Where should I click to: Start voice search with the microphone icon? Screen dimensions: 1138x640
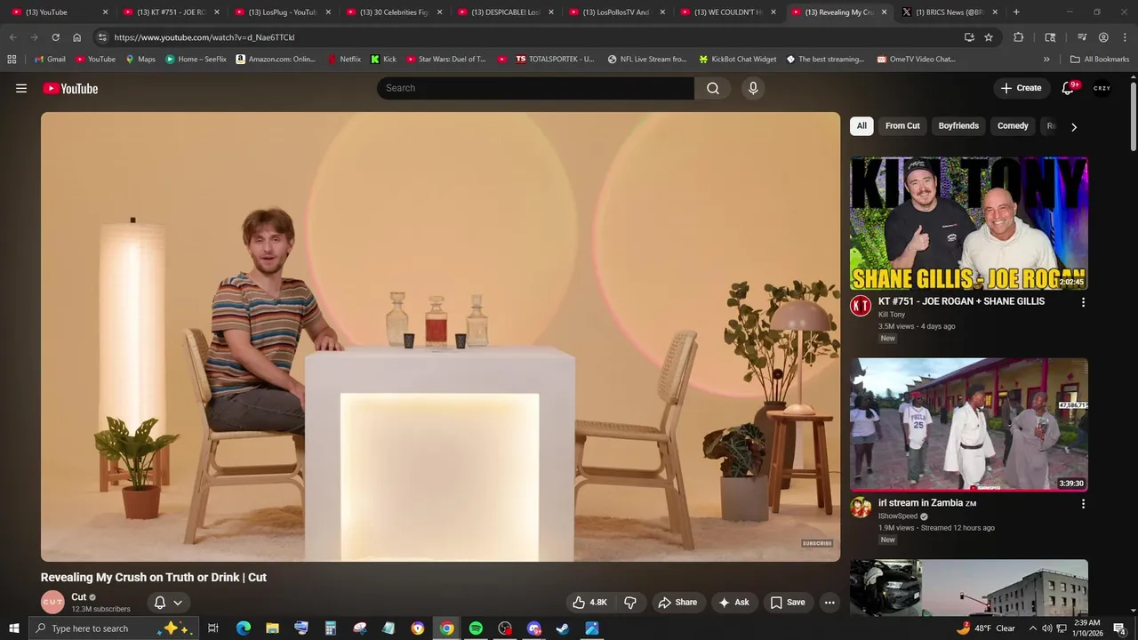[x=753, y=88]
